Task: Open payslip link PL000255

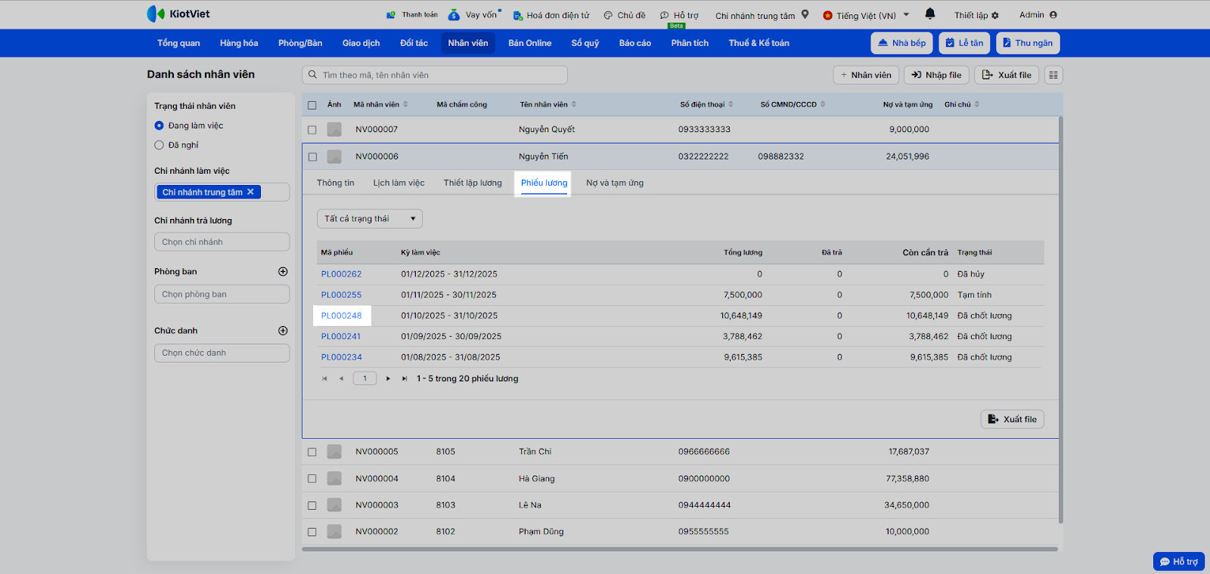Action: 341,295
